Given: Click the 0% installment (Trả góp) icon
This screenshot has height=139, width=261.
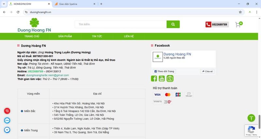Looking at the screenshot, I should (x=168, y=102).
